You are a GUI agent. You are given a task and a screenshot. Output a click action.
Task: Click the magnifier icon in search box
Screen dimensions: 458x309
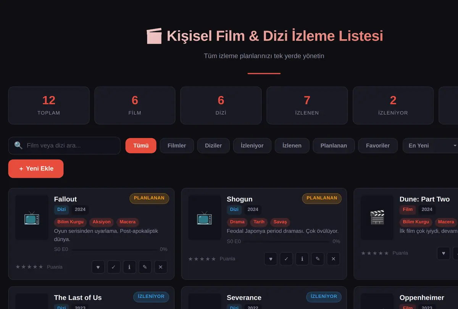[18, 146]
